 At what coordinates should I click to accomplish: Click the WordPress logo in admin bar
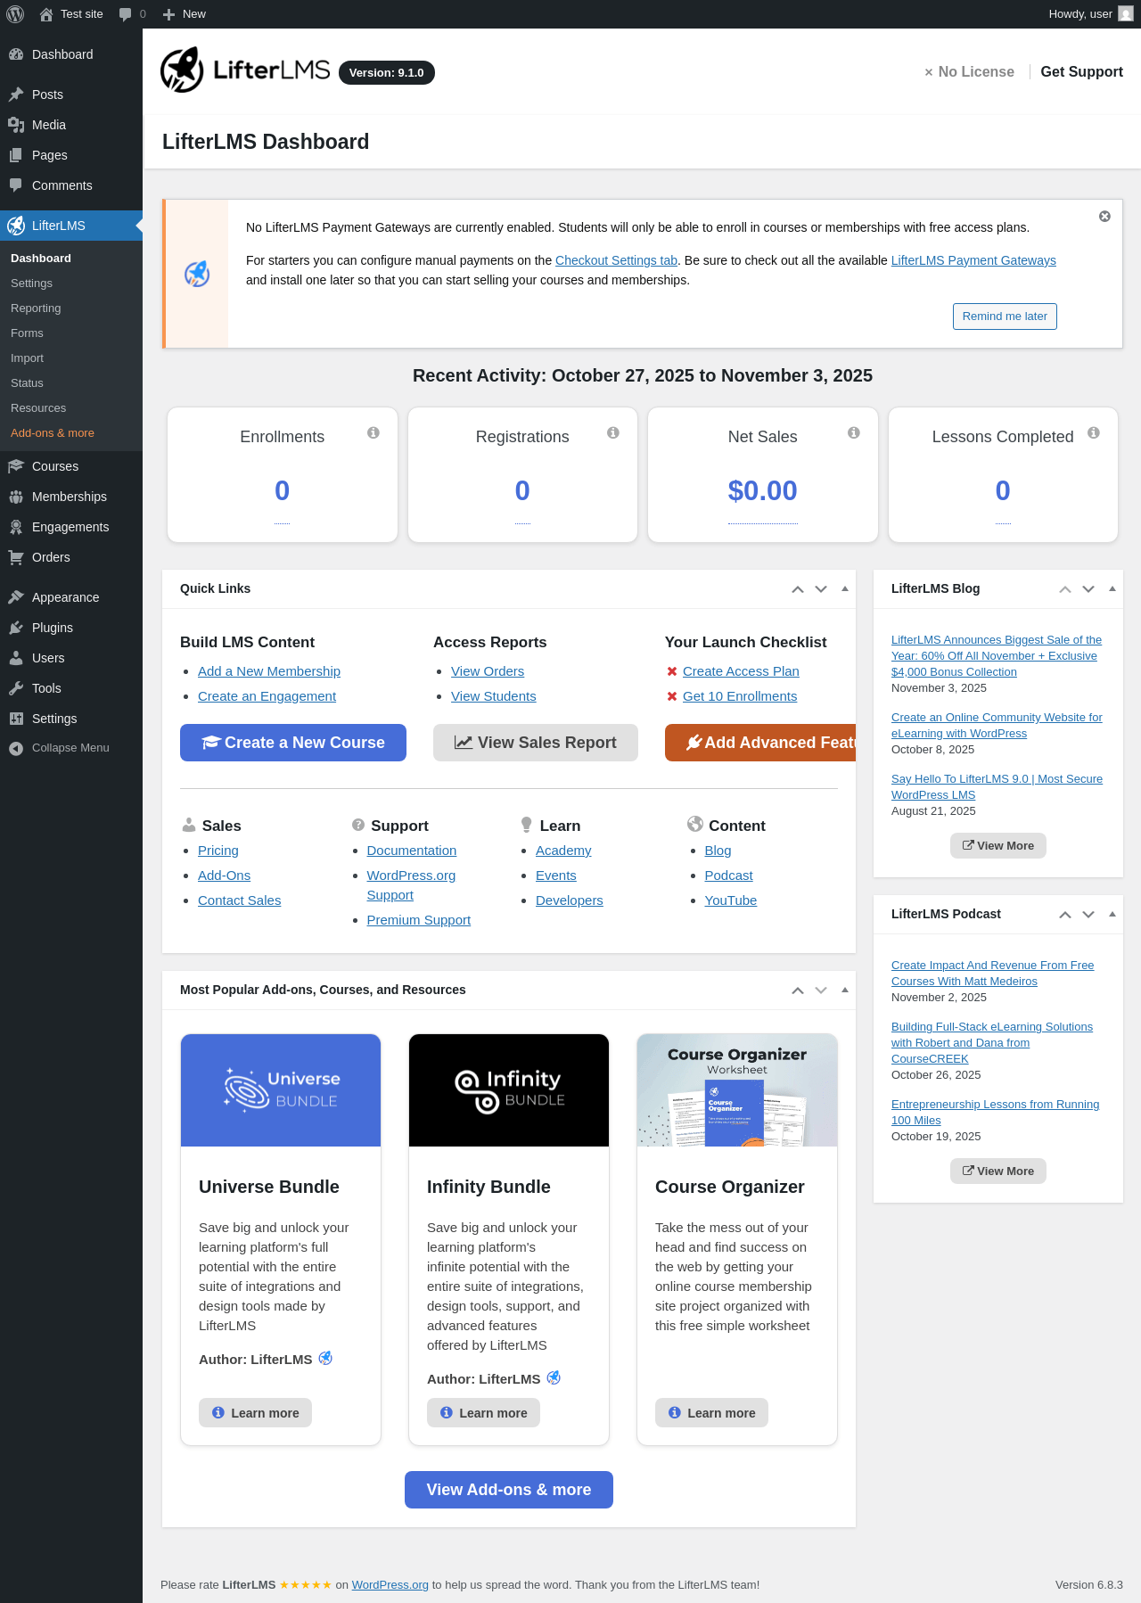(x=15, y=14)
